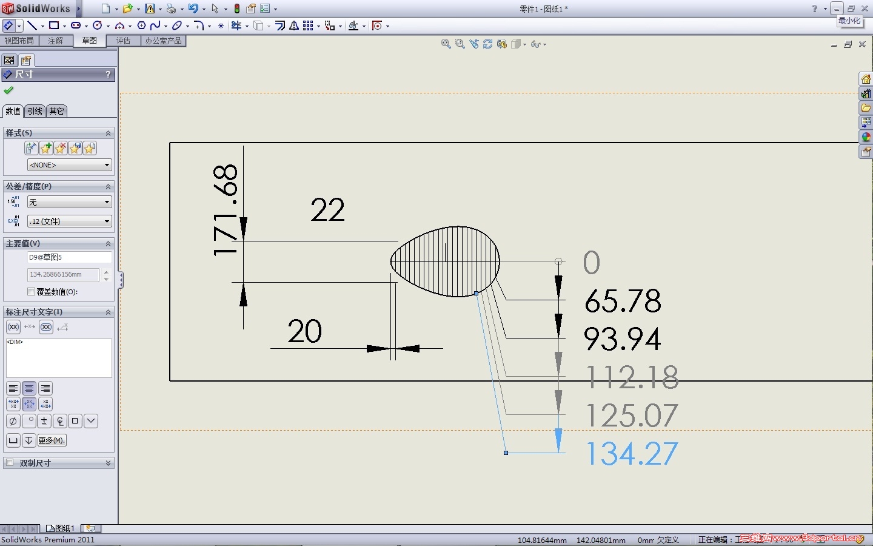Toggle the Inspection Dimension button
This screenshot has width=873, height=546.
click(x=46, y=327)
